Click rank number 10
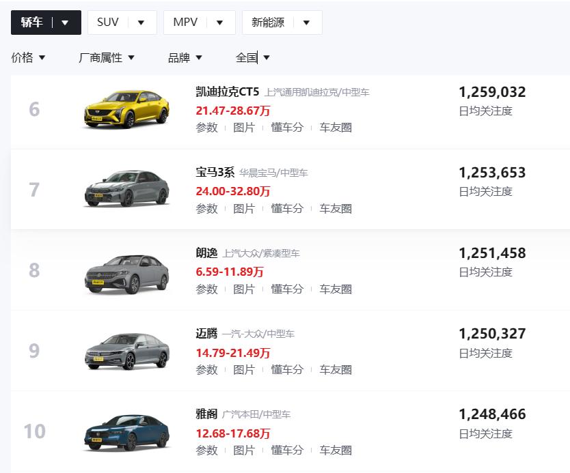Image resolution: width=570 pixels, height=473 pixels. [35, 431]
